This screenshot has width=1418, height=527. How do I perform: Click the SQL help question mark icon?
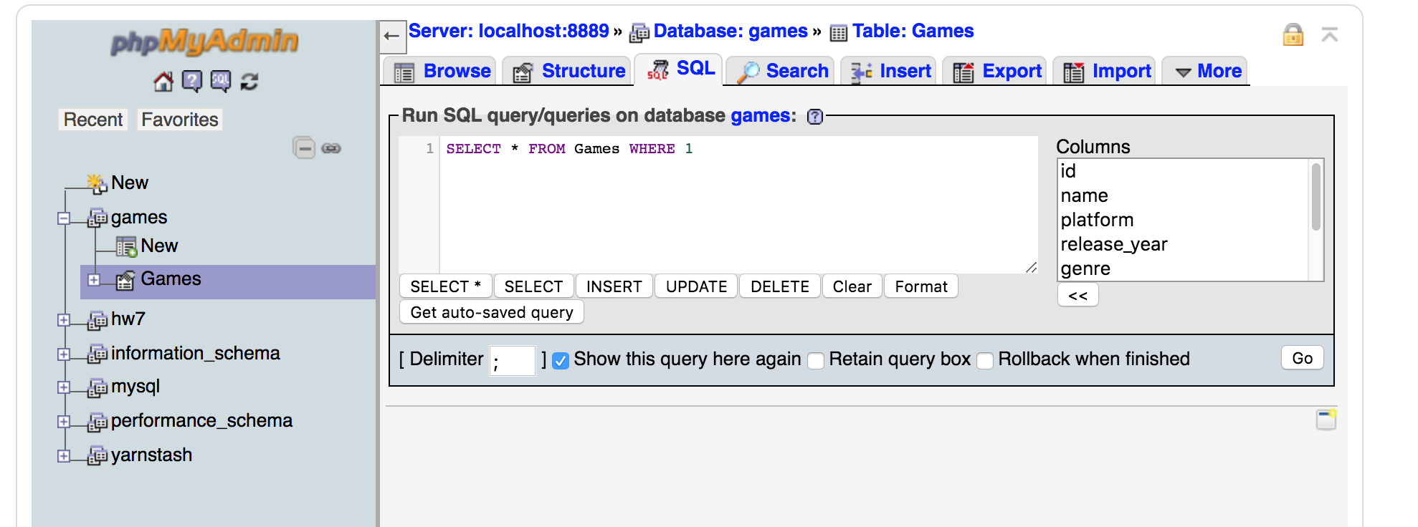(815, 117)
